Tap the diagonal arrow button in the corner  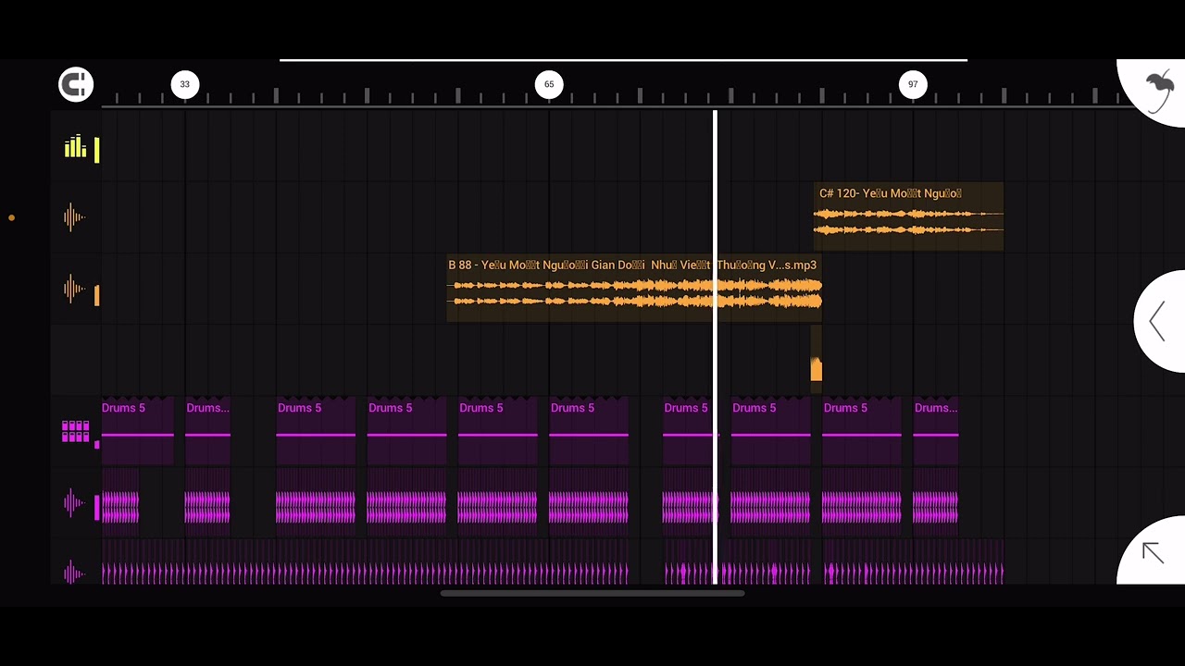click(1153, 553)
